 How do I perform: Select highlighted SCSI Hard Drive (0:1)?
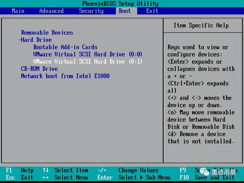[88, 61]
